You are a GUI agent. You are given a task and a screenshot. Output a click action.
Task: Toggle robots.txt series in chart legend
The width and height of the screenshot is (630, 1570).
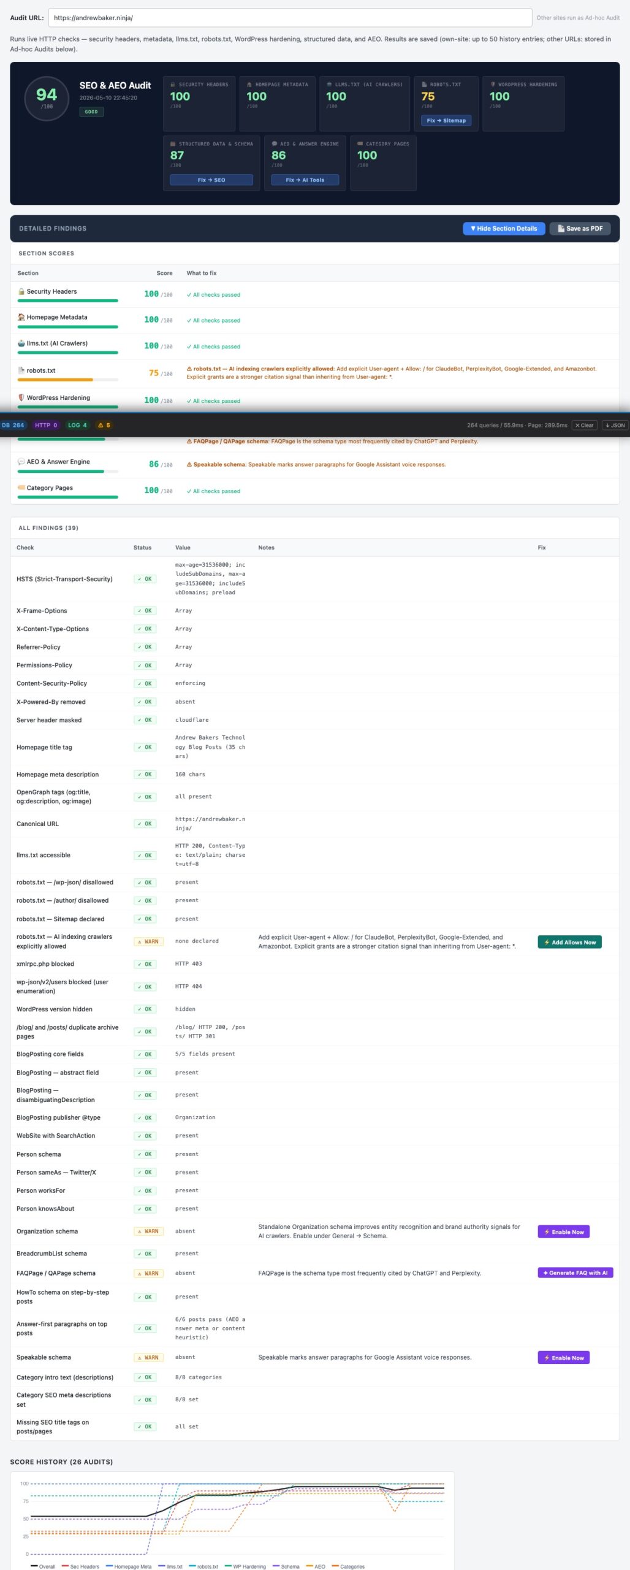tap(203, 1566)
